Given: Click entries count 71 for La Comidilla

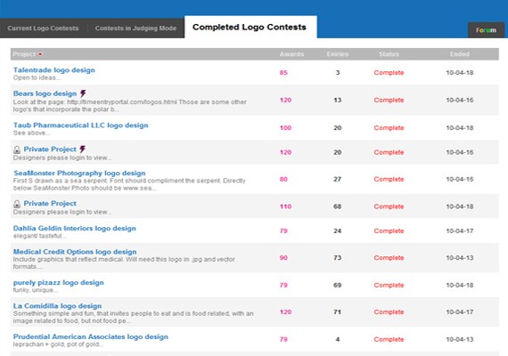Looking at the screenshot, I should [x=338, y=312].
